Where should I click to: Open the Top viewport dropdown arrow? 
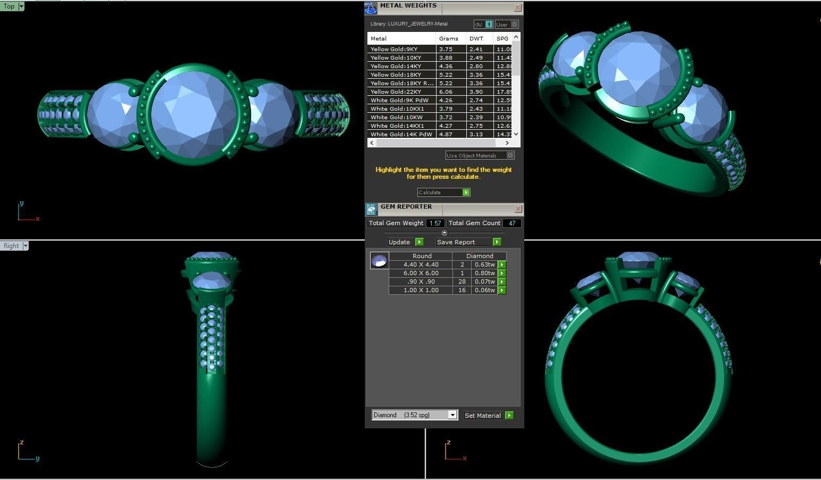(21, 6)
